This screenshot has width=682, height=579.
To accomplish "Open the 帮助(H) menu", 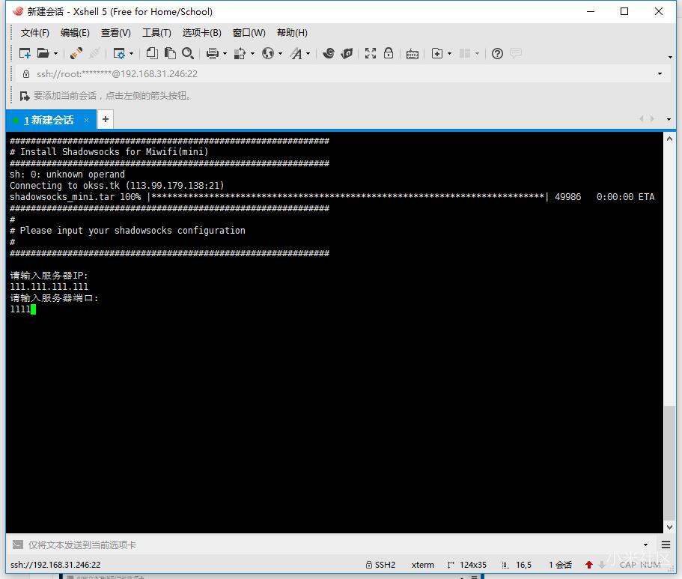I will pyautogui.click(x=292, y=33).
